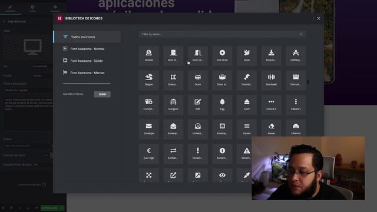Pick the Door open icon
The image size is (377, 212).
(198, 56)
